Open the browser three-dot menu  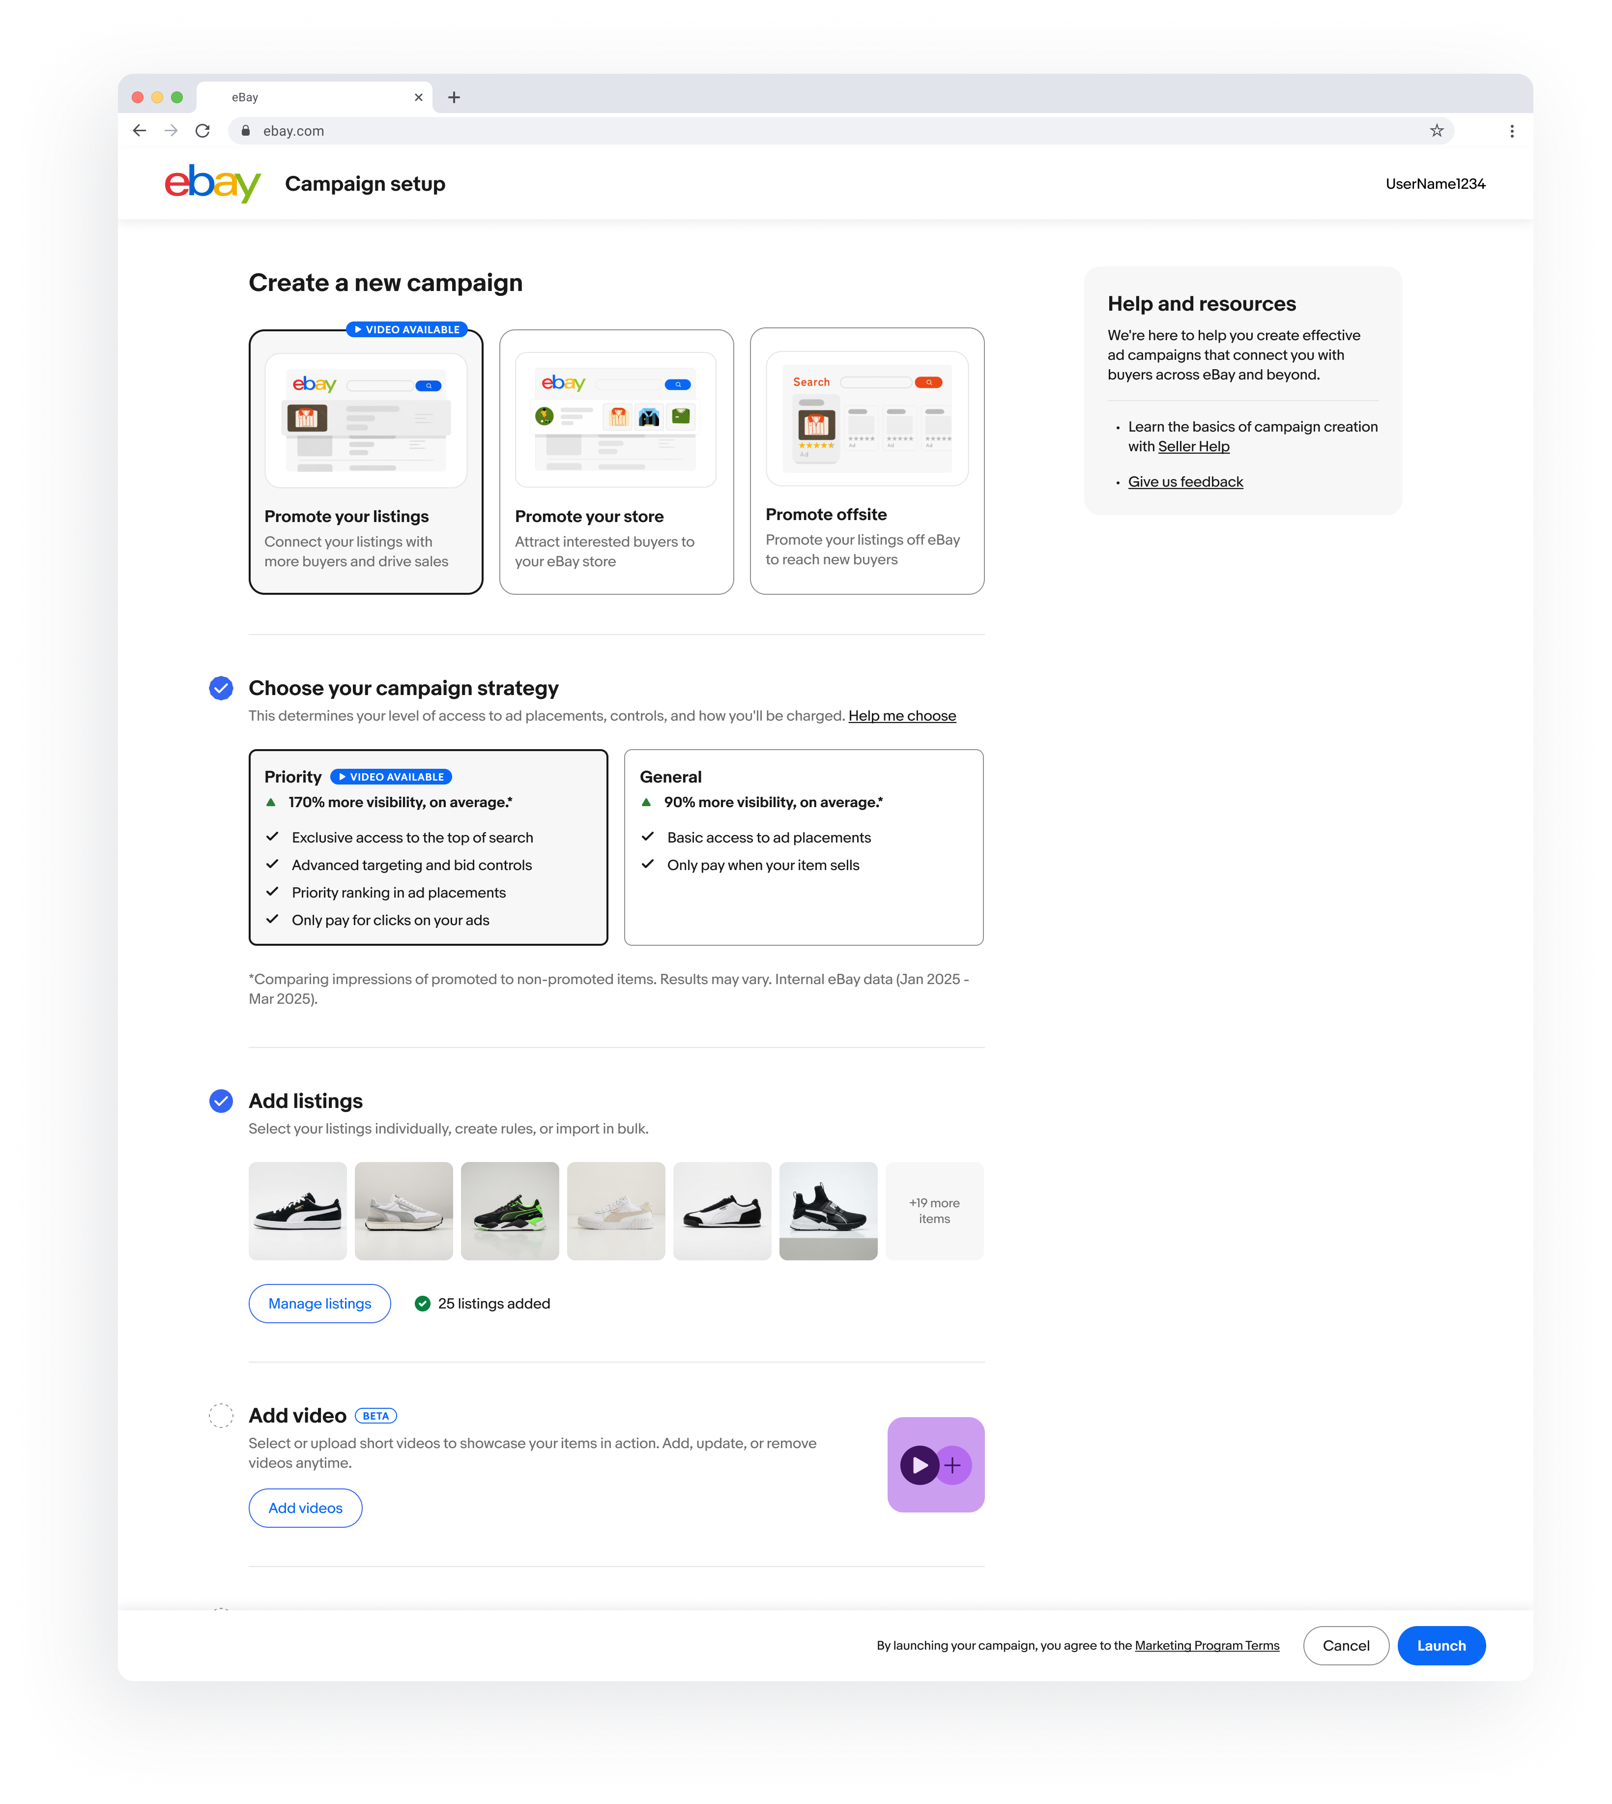[1512, 131]
